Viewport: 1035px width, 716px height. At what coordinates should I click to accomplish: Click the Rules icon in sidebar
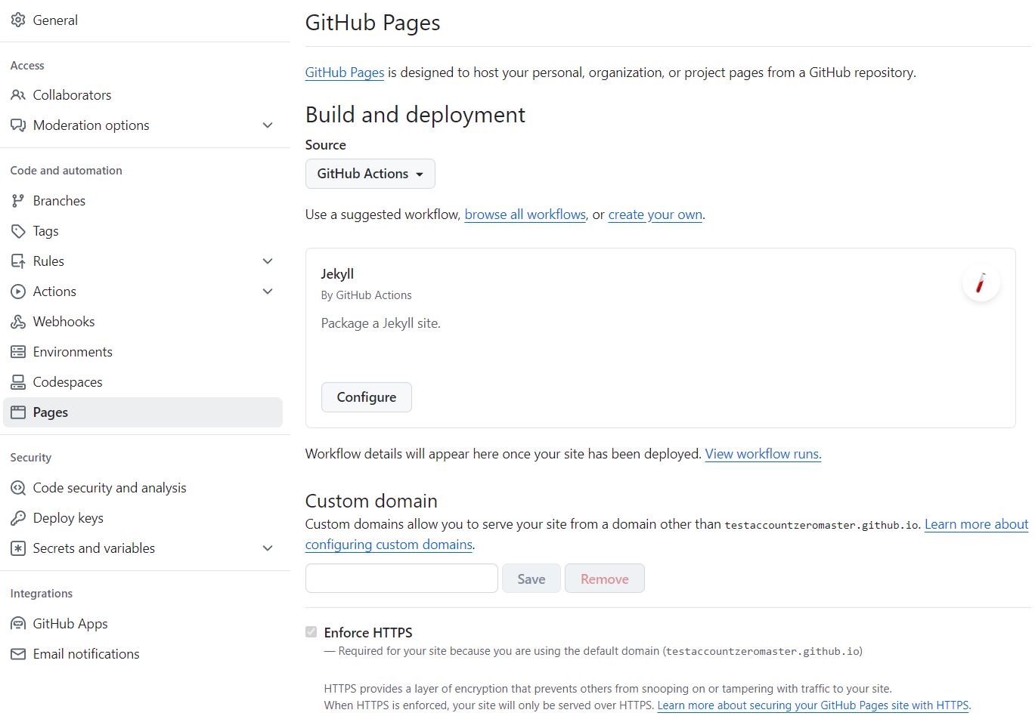click(x=18, y=261)
